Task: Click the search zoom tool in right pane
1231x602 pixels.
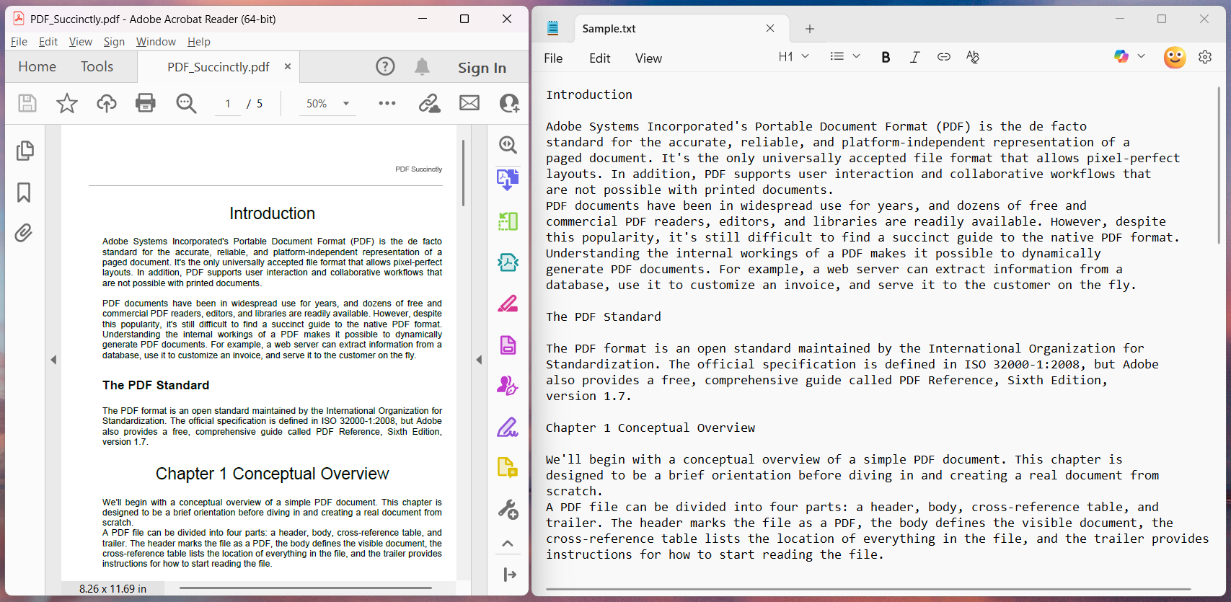Action: tap(508, 145)
